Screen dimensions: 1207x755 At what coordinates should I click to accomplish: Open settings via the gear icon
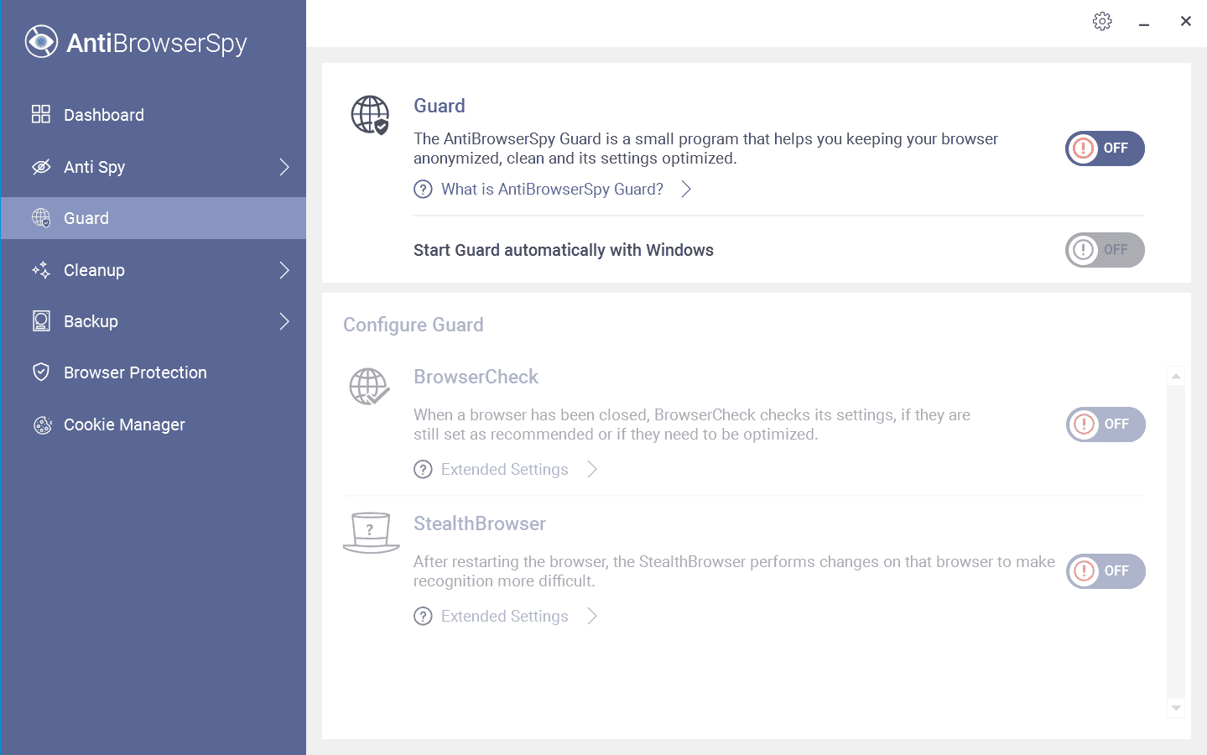[1102, 21]
